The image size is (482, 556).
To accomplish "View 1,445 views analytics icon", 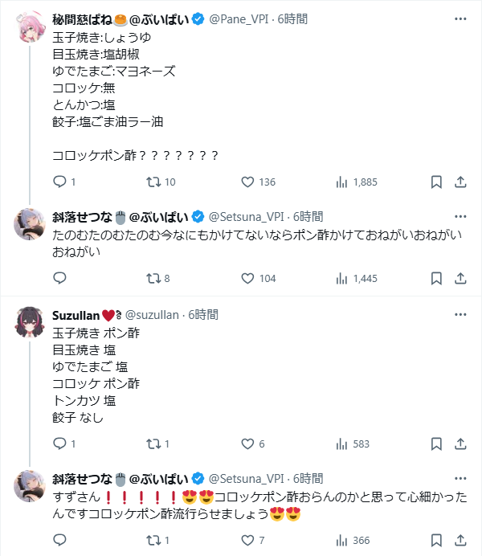I will point(341,278).
